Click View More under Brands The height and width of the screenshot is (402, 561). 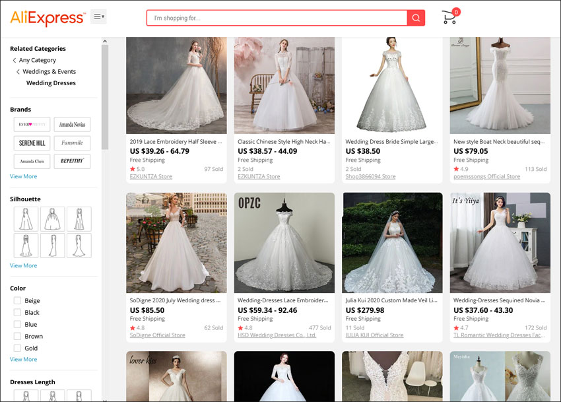click(x=23, y=176)
